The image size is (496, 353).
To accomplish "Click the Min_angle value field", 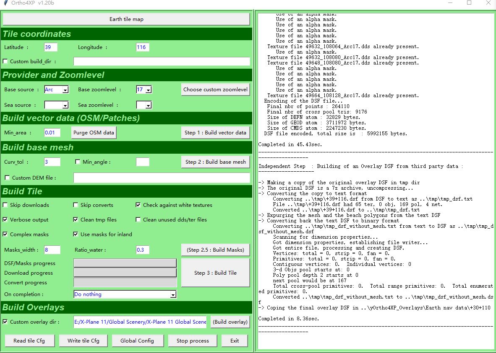I will coord(142,162).
